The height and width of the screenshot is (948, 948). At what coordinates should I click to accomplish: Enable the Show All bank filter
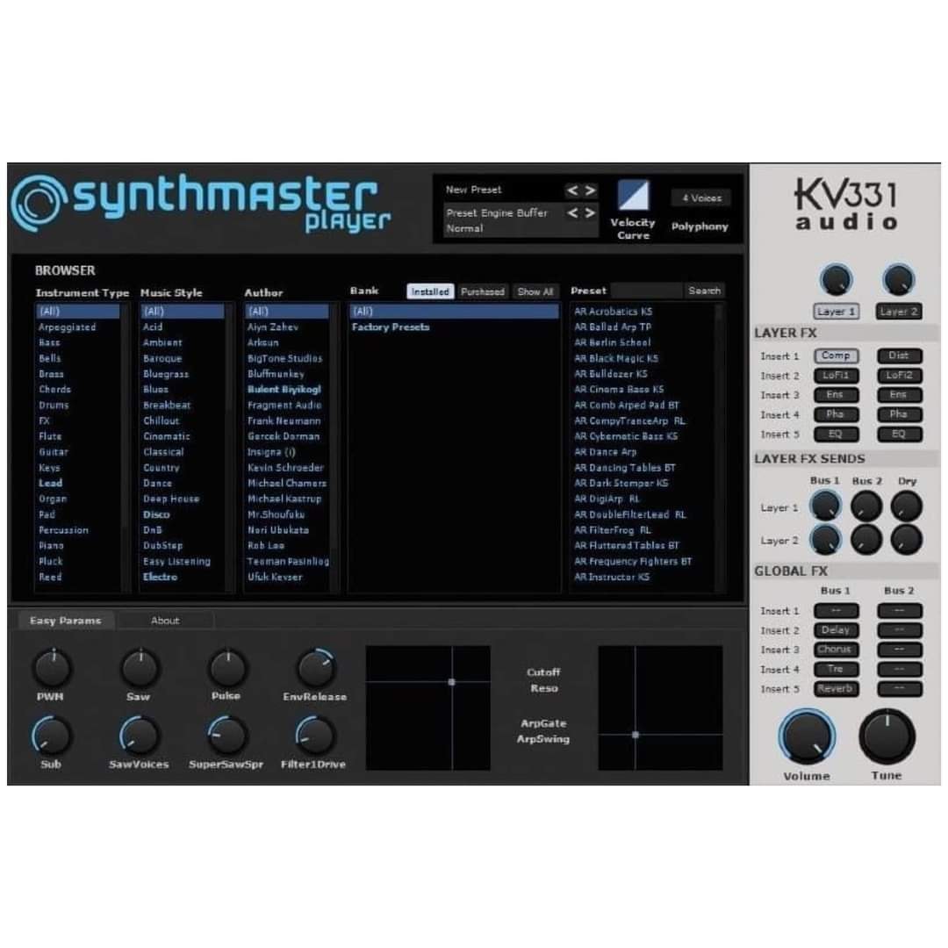click(535, 291)
